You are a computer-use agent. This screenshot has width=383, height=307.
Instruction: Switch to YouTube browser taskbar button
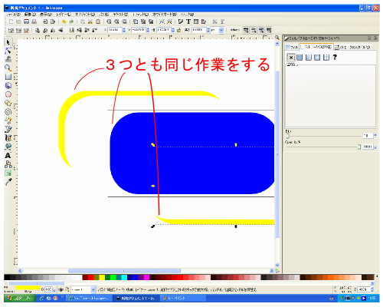click(89, 298)
